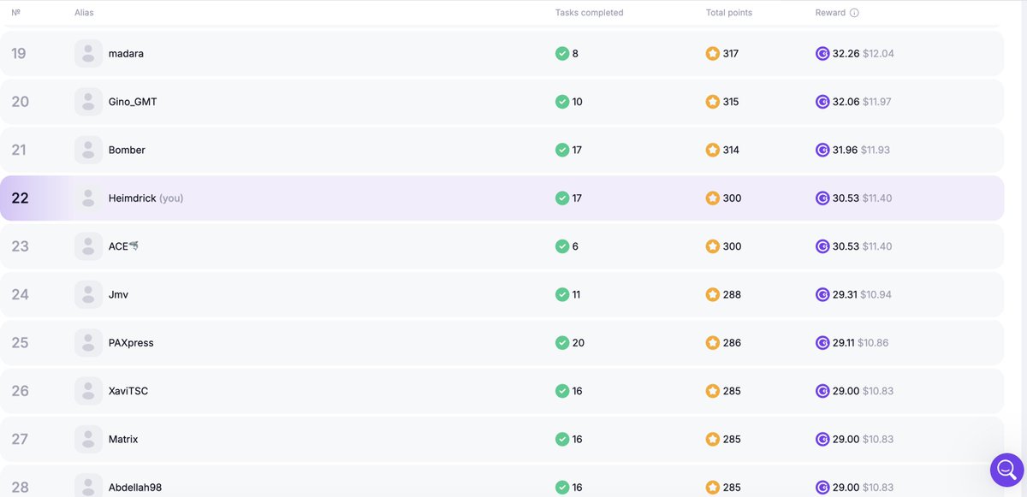Click Gino_GMT's avatar placeholder

click(88, 102)
